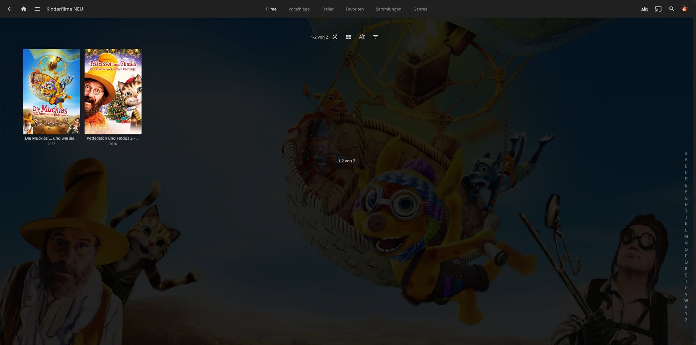Open the user profile avatar
Screen dimensions: 696x345
(684, 9)
